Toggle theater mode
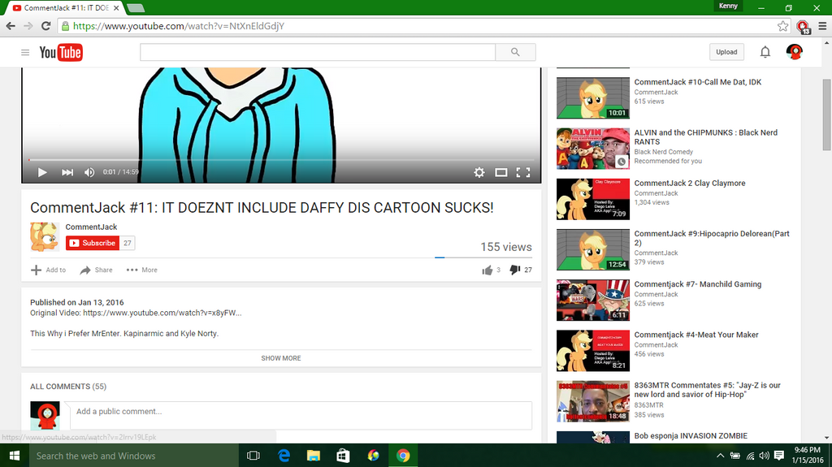The image size is (832, 467). coord(500,172)
